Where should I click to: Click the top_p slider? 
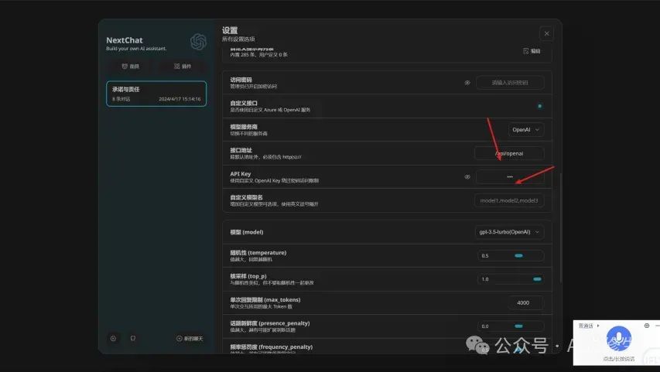pyautogui.click(x=511, y=279)
